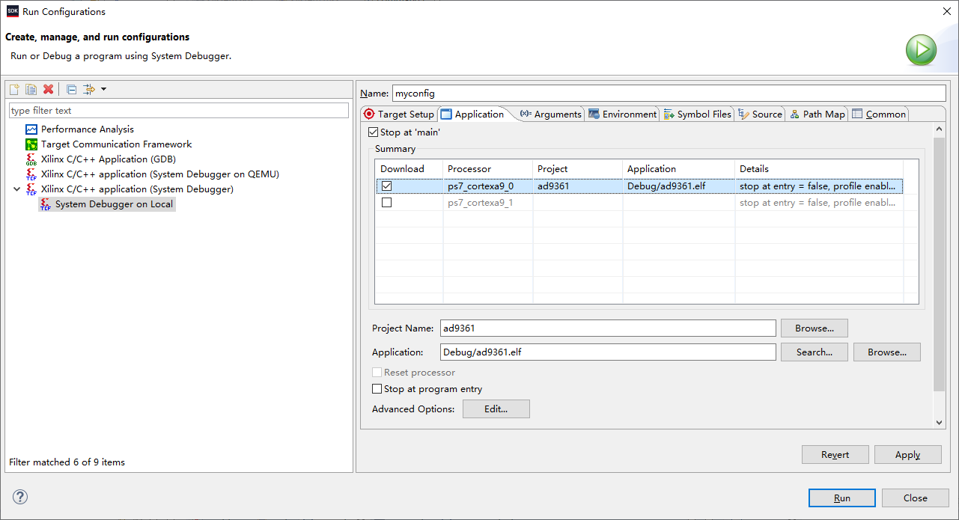This screenshot has height=520, width=959.
Task: Click the SDK icon in title bar
Action: point(13,11)
